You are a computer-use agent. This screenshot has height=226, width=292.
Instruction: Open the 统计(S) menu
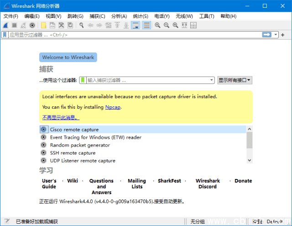[139, 16]
